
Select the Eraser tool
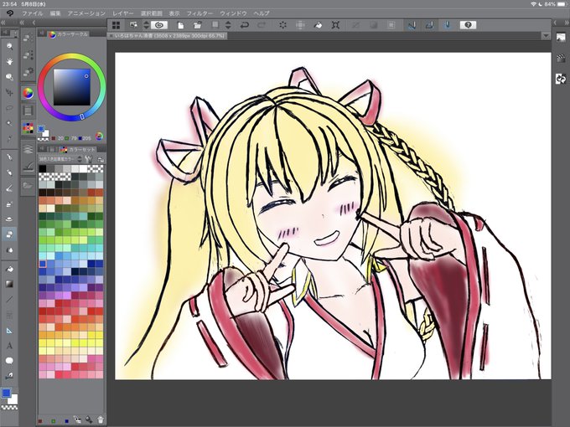(x=9, y=234)
